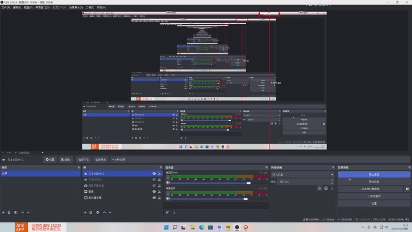Screen dimensions: 412x232
Task: Mute the 桌面音频 channel
Action: coord(168,198)
